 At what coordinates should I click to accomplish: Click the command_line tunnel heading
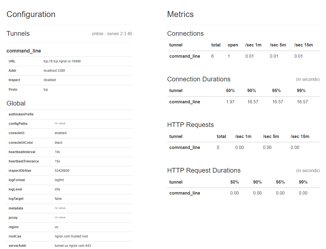coord(24,51)
